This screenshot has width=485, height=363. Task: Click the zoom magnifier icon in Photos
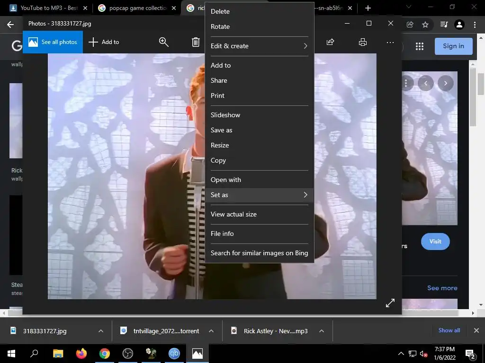163,42
